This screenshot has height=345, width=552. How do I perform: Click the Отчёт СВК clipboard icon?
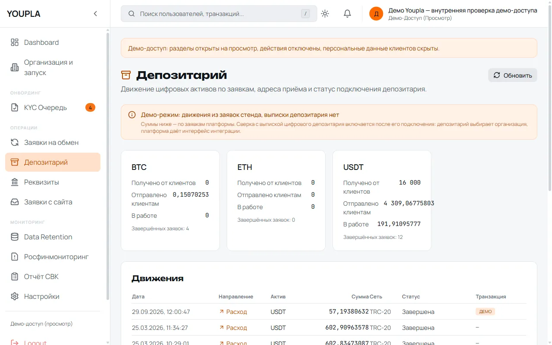(15, 276)
